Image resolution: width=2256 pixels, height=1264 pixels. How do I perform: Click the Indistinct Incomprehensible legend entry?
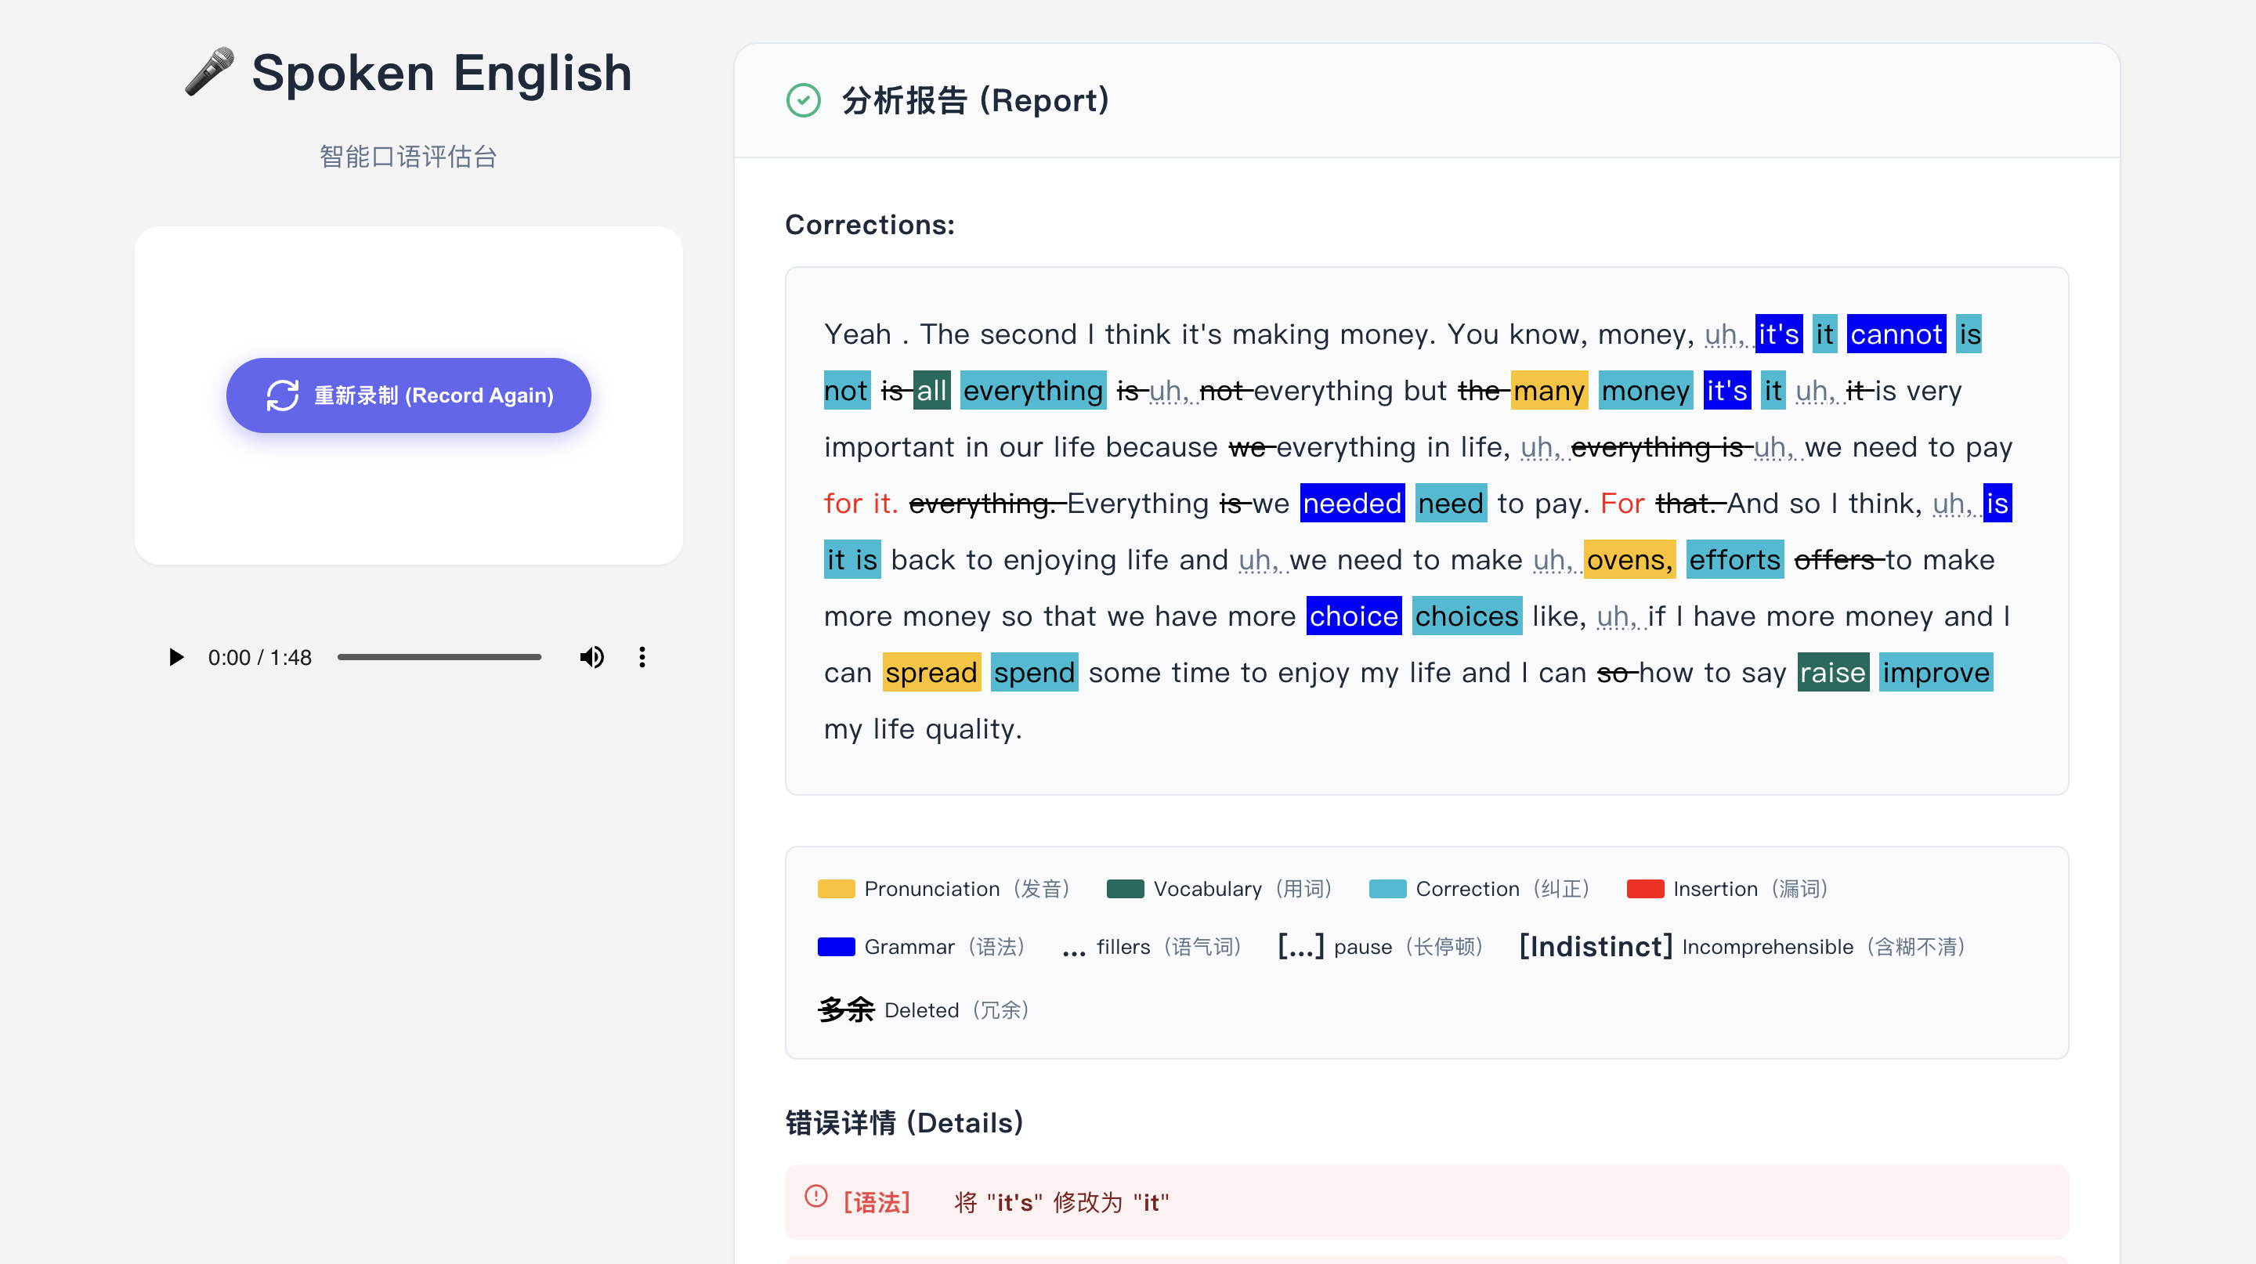(1743, 946)
